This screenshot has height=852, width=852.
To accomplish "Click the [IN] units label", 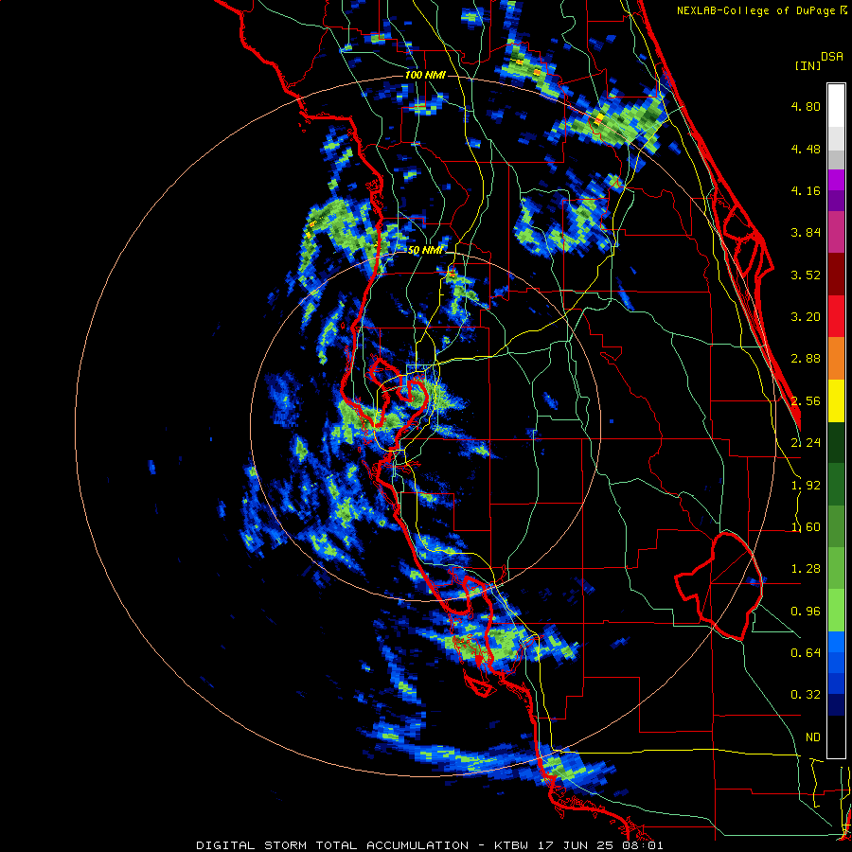I will [x=808, y=65].
